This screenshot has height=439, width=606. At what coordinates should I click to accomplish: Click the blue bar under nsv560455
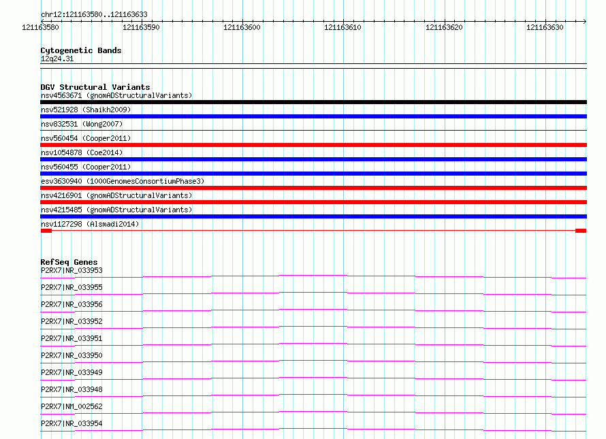coord(313,174)
